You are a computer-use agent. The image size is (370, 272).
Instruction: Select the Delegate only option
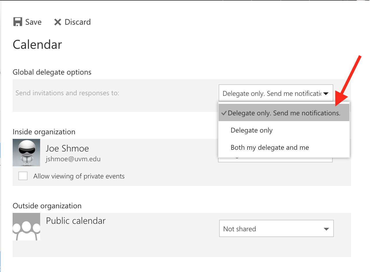(252, 130)
